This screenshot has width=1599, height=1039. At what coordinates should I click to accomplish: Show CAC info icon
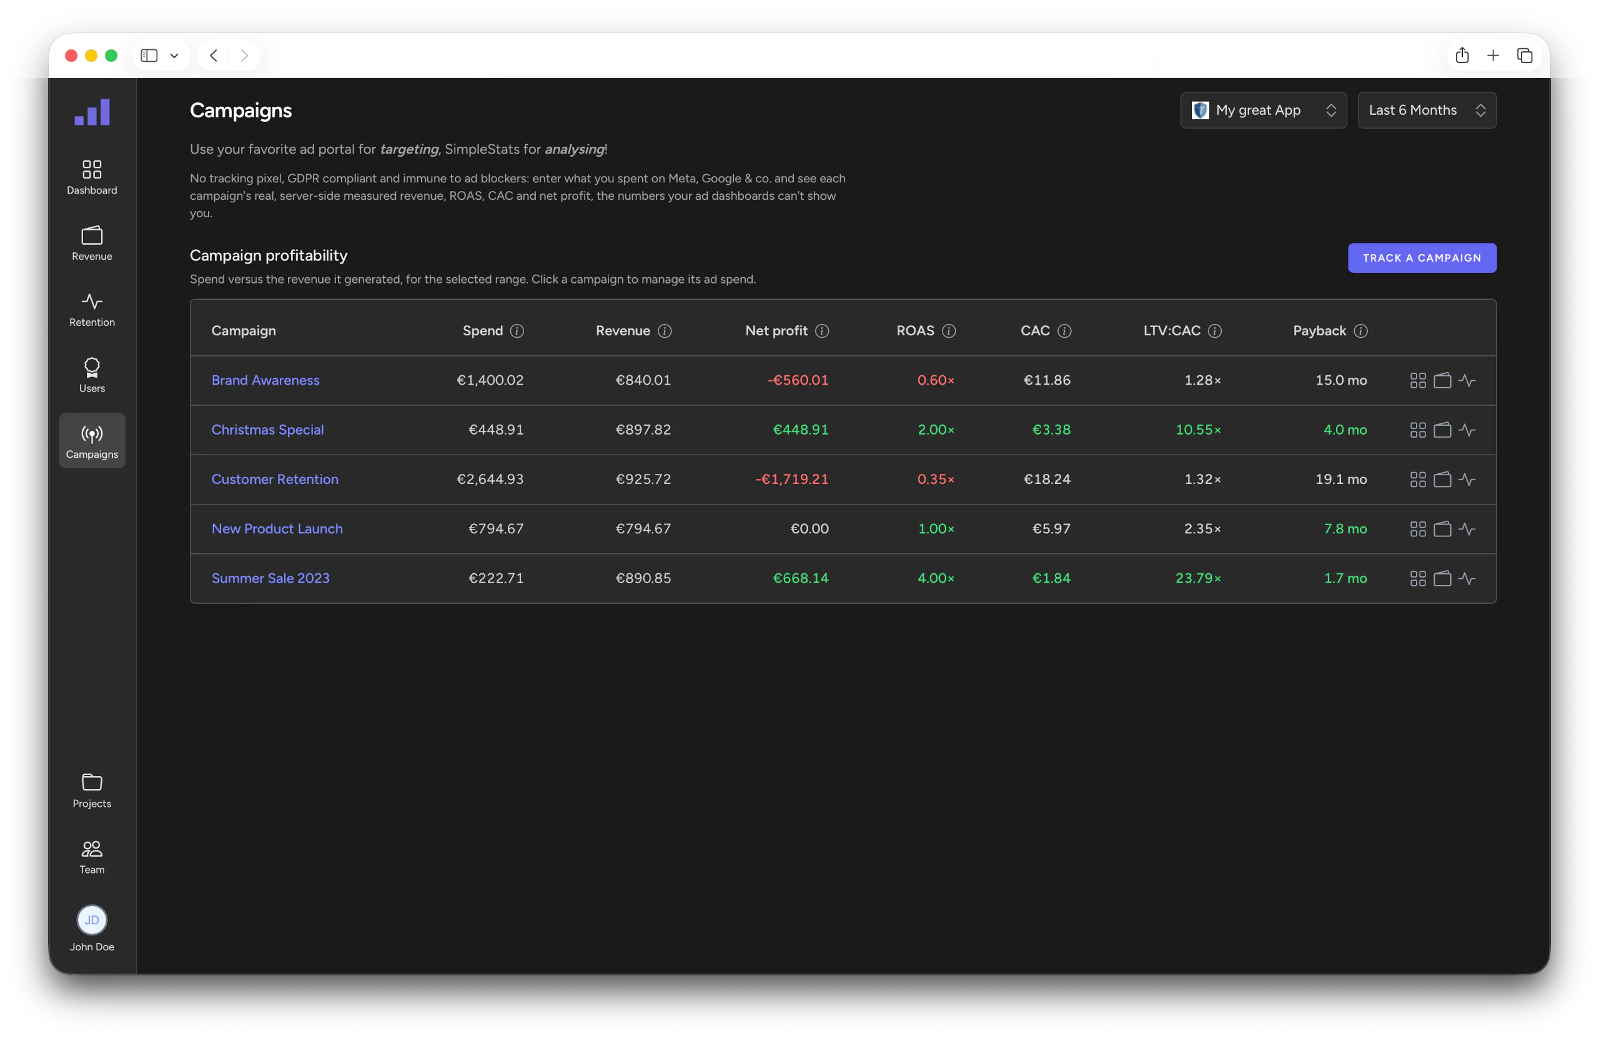(1064, 331)
